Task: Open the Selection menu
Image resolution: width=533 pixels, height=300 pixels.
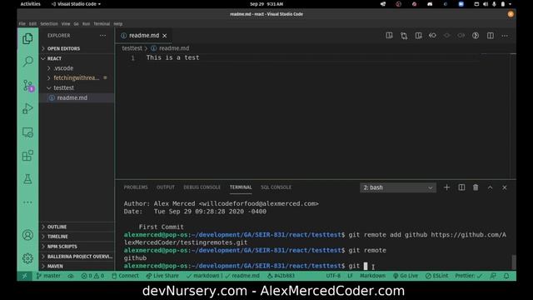Action: coord(49,24)
